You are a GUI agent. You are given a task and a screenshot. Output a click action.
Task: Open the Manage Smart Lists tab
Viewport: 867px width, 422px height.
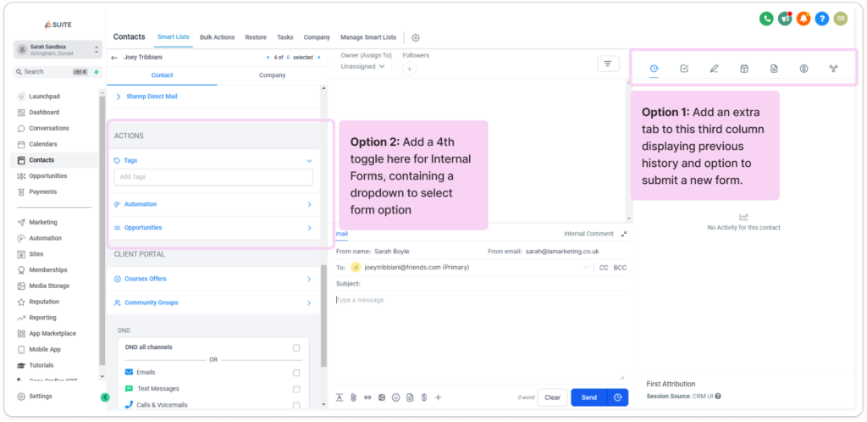[368, 37]
